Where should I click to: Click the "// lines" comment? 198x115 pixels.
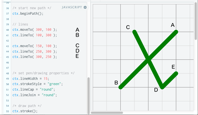click(x=20, y=24)
